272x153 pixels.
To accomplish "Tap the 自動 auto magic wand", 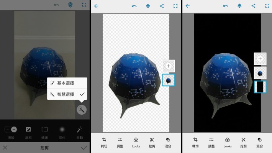I will tap(79, 133).
